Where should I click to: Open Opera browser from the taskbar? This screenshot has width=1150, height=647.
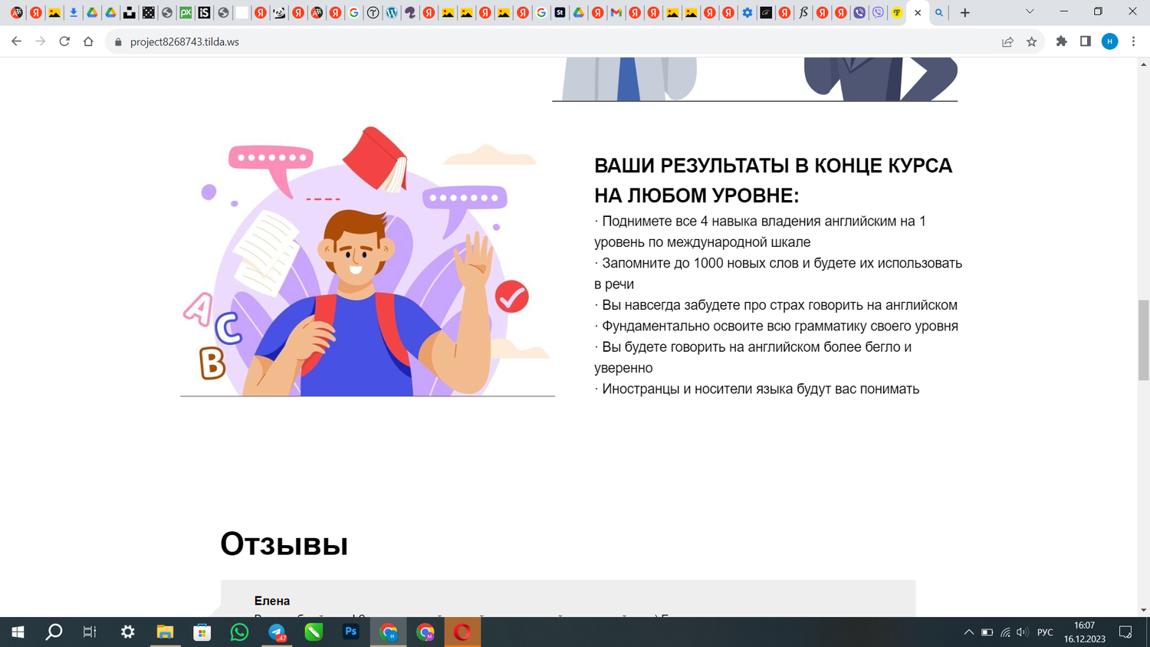point(462,632)
